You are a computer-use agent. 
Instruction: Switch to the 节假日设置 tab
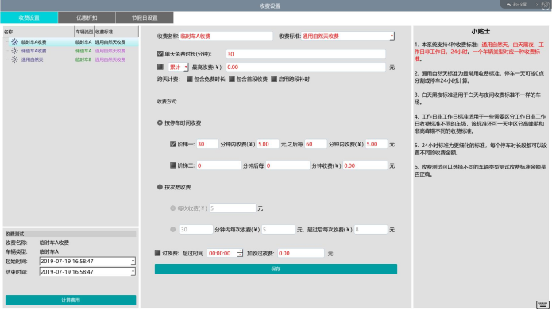(x=145, y=17)
